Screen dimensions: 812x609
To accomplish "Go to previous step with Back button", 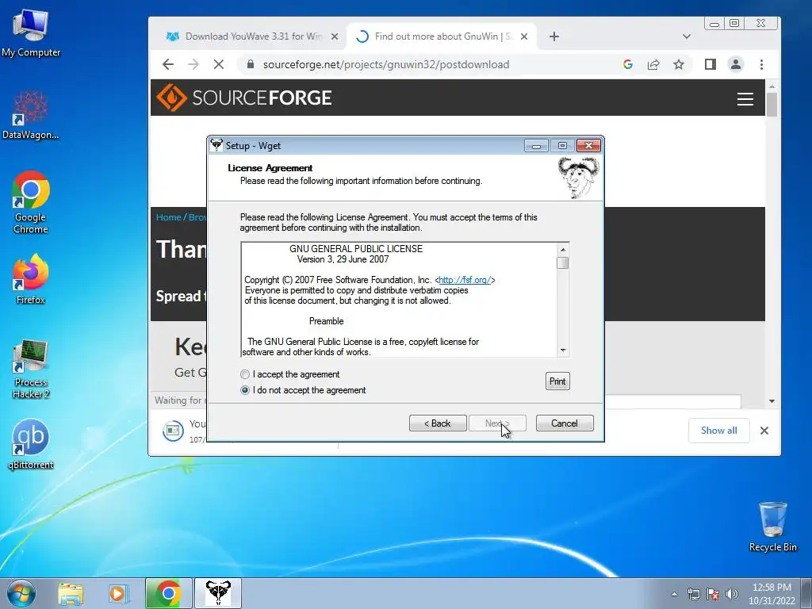I will (x=438, y=423).
